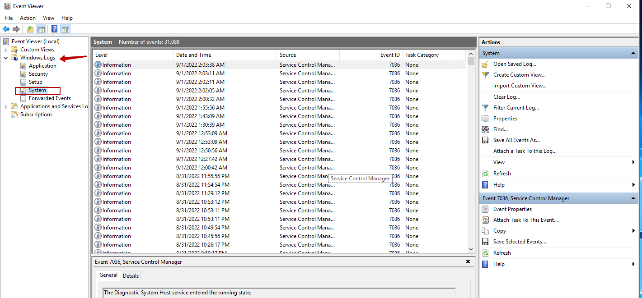Click the Open Saved Log folder icon
Viewport: 642px width, 298px height.
click(x=485, y=64)
